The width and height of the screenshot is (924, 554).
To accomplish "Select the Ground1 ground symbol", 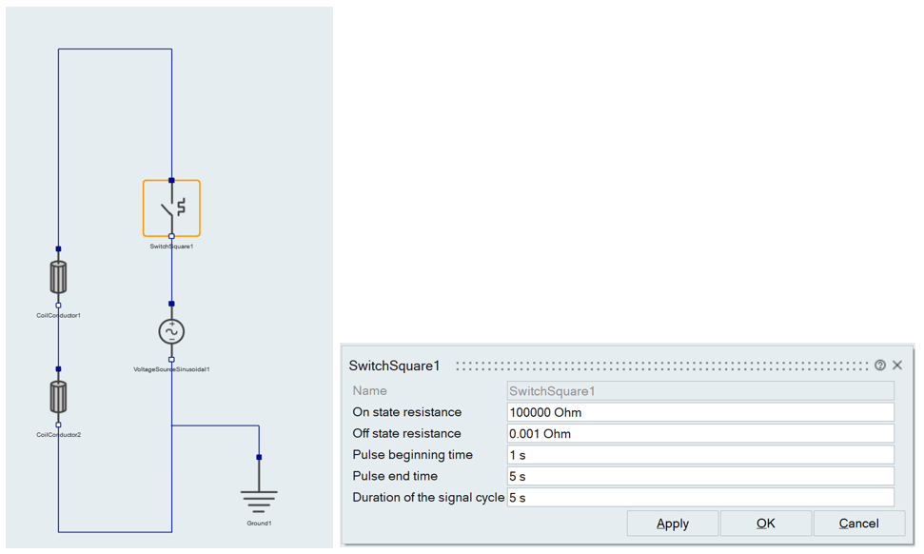I will click(x=259, y=500).
